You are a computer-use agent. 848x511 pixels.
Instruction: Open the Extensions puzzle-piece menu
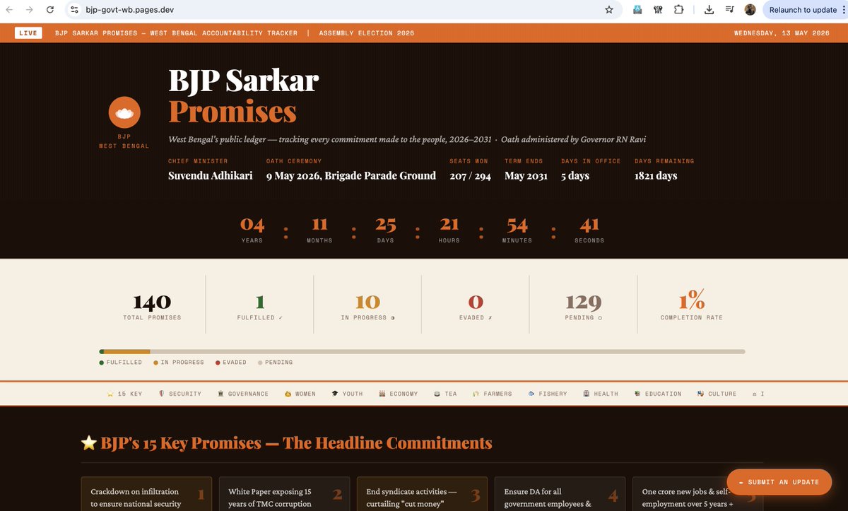[x=678, y=10]
